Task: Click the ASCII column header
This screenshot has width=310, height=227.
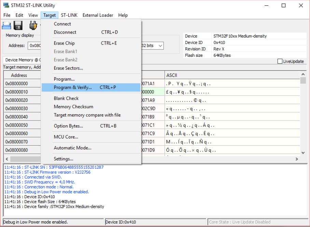Action: 232,75
